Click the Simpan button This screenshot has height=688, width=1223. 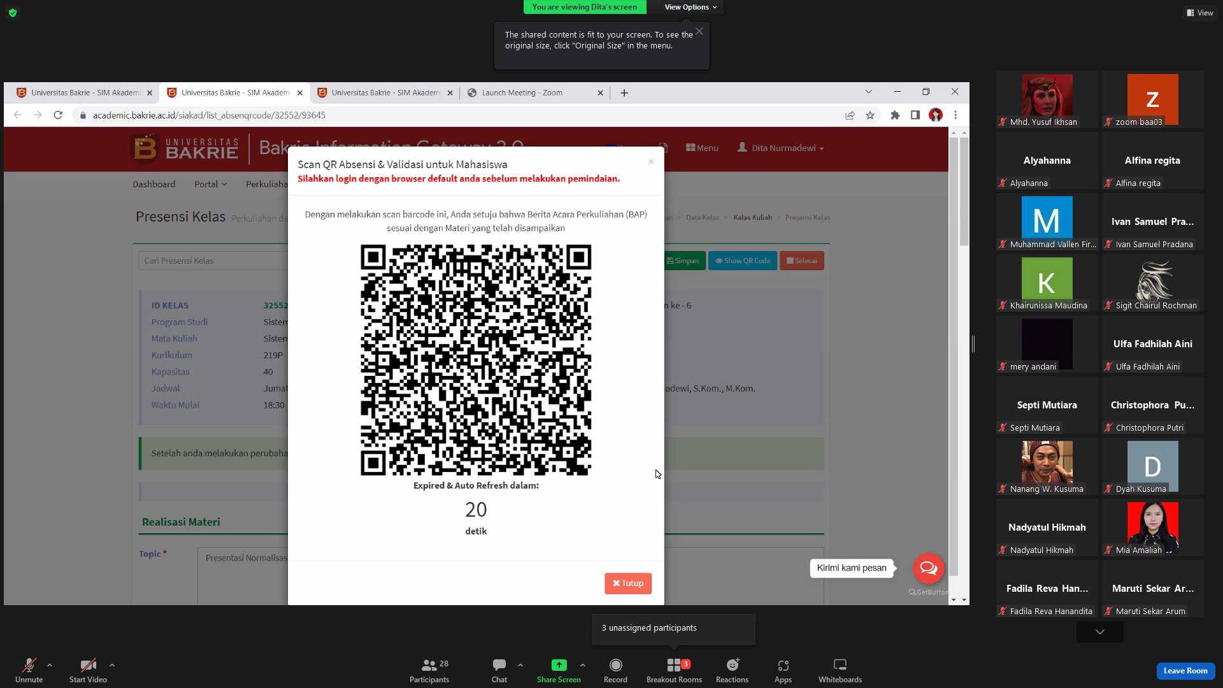click(x=683, y=261)
